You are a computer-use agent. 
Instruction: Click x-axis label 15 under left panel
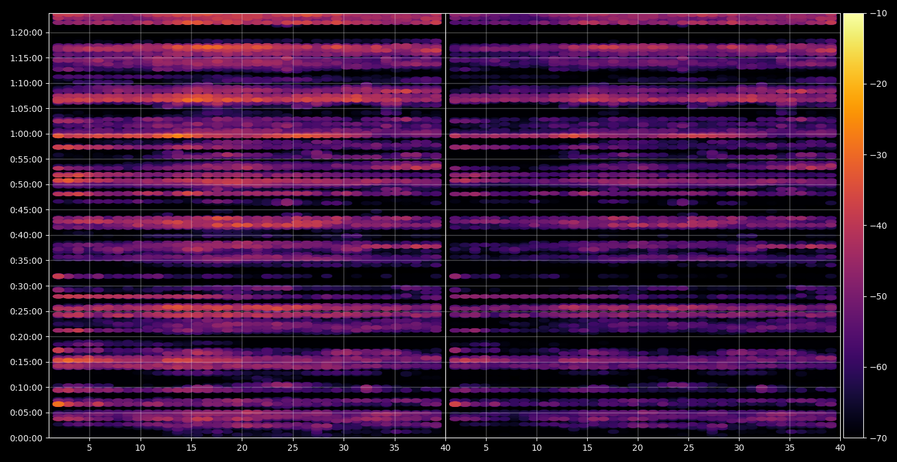191,448
